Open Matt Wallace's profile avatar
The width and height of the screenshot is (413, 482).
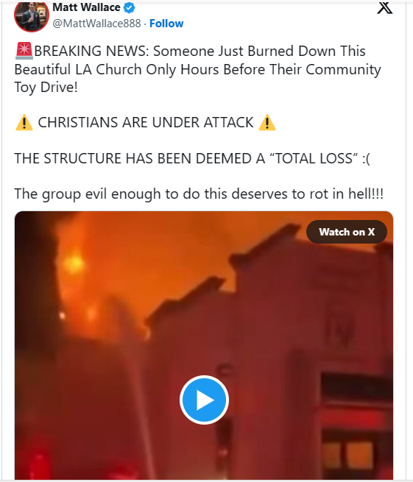(32, 15)
